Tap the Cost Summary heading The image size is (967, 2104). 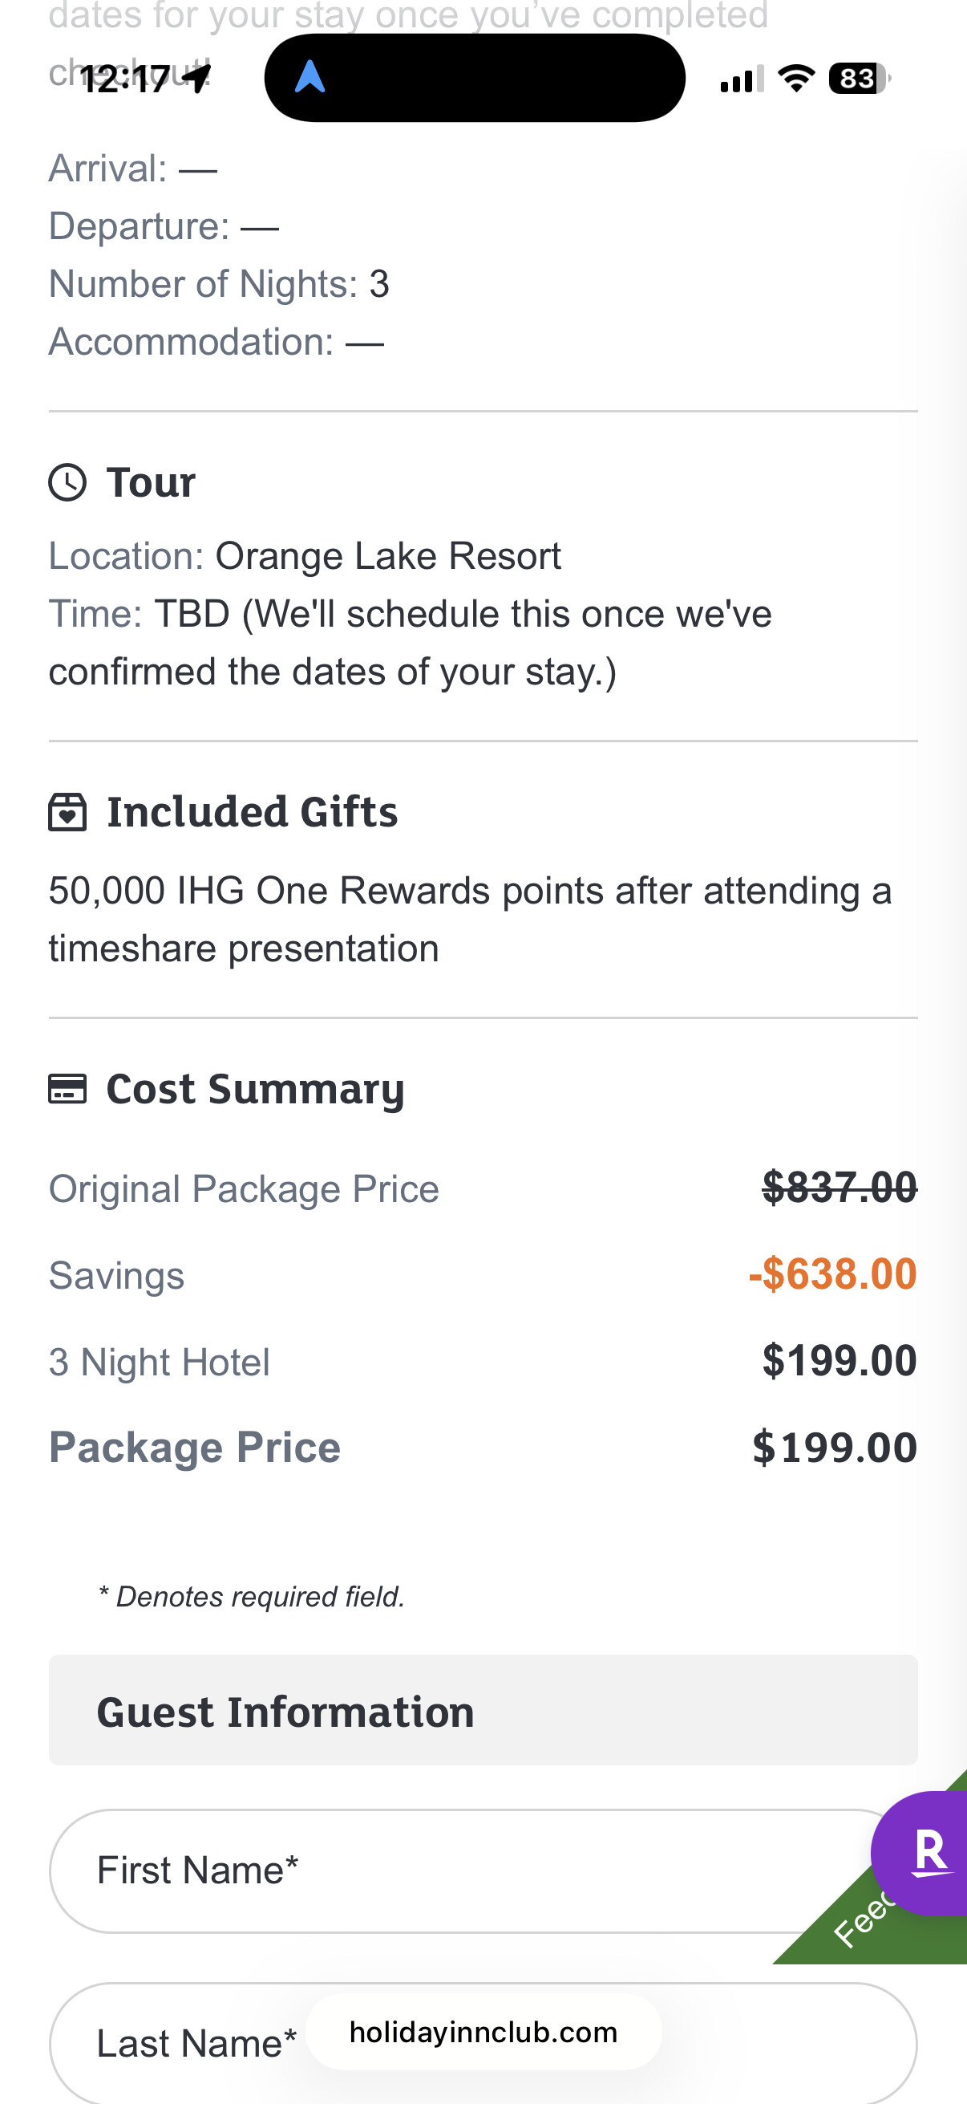[255, 1089]
